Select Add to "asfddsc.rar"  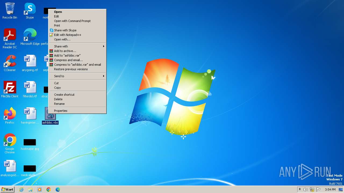click(x=77, y=55)
